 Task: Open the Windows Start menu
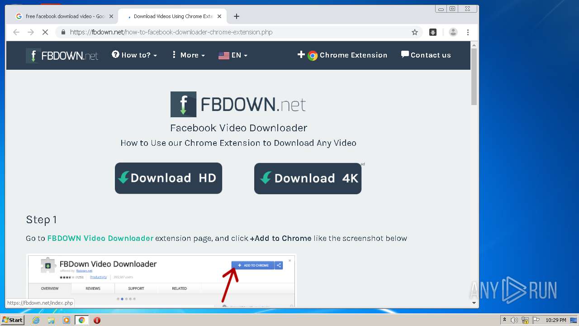click(x=12, y=320)
